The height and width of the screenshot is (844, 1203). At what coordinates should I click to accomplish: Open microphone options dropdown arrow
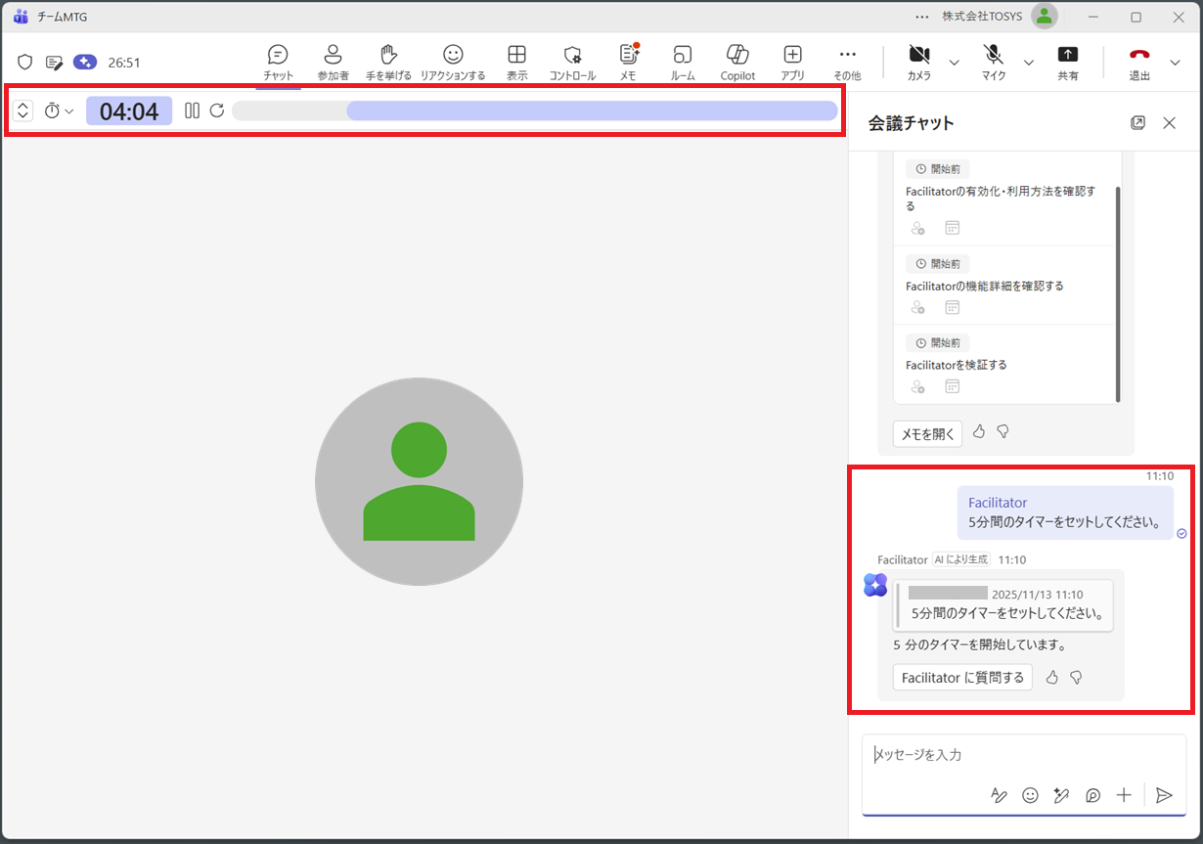click(1028, 63)
